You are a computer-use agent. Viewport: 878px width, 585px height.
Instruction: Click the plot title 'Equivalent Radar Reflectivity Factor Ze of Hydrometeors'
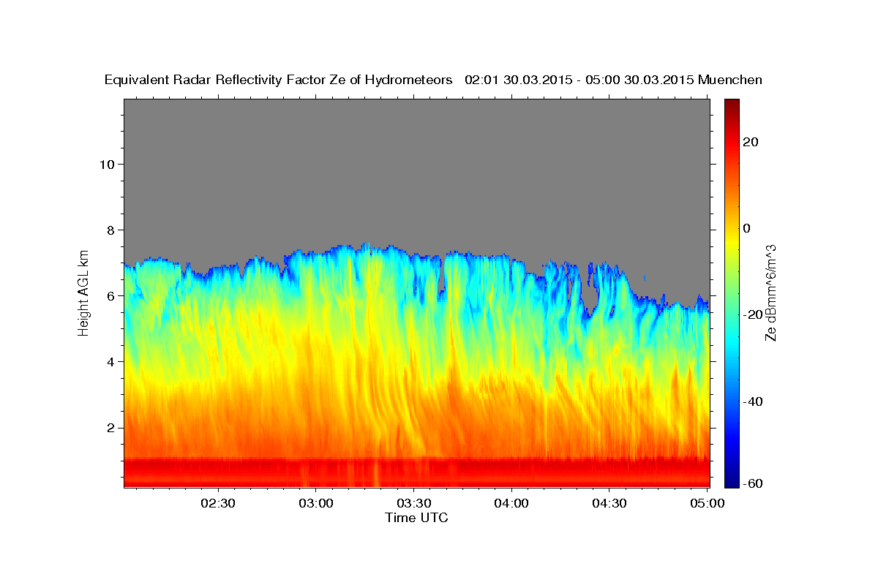pyautogui.click(x=279, y=80)
